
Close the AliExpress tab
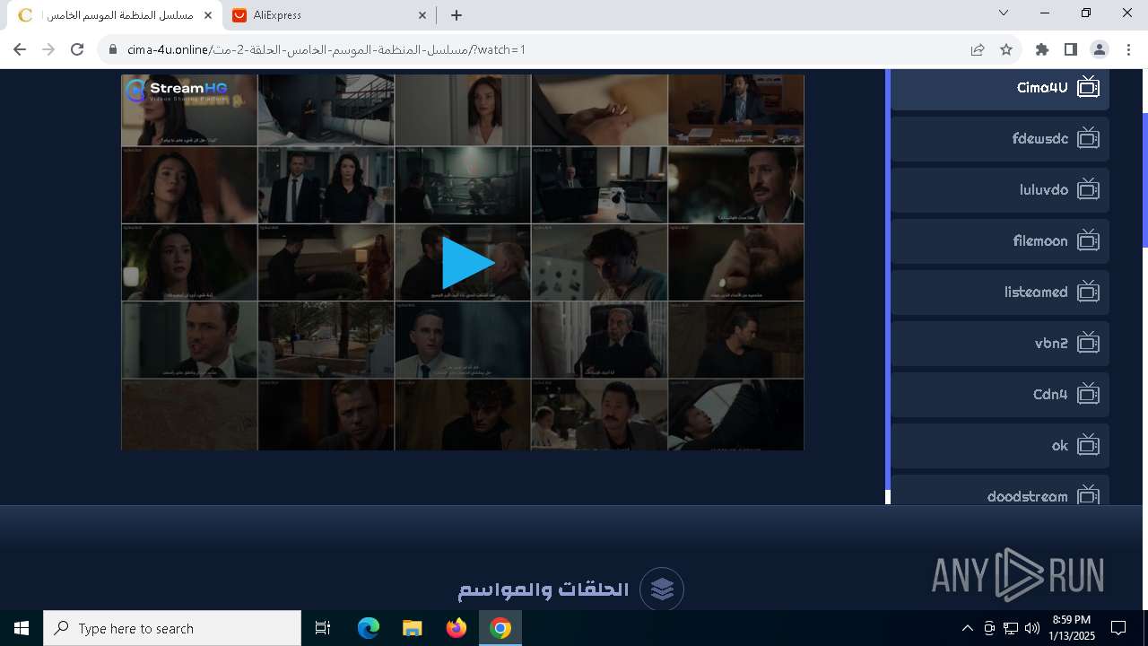(422, 15)
